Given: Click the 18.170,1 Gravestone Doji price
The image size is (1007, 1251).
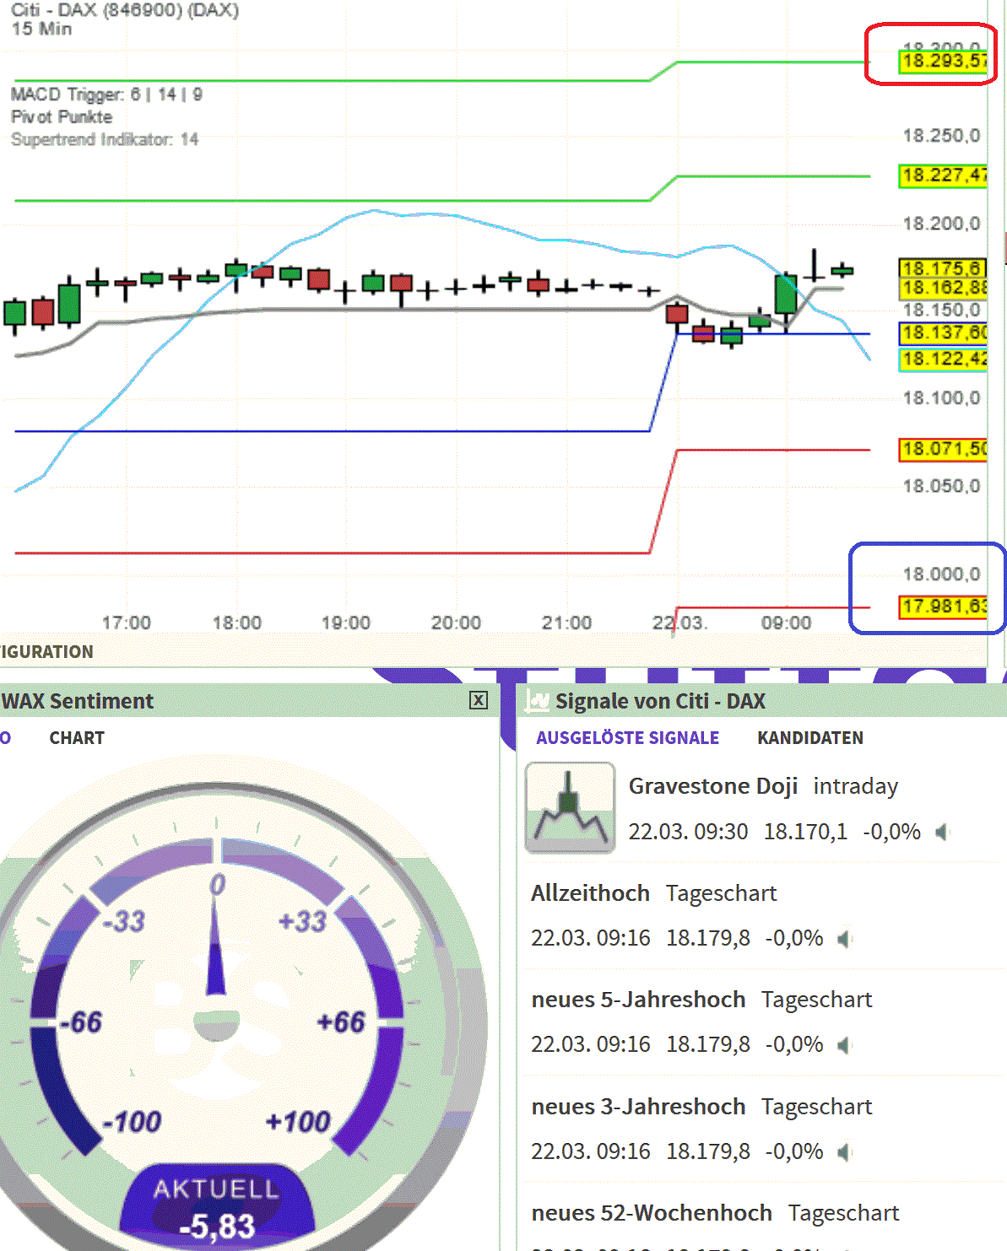Looking at the screenshot, I should point(805,832).
